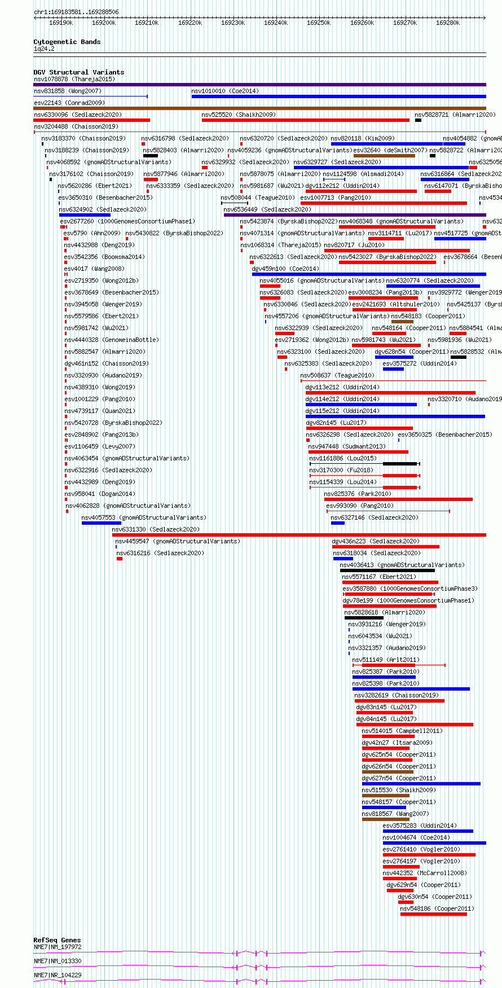Open variant esv993090 (Pang2010)
This screenshot has width=502, height=988.
(360, 506)
